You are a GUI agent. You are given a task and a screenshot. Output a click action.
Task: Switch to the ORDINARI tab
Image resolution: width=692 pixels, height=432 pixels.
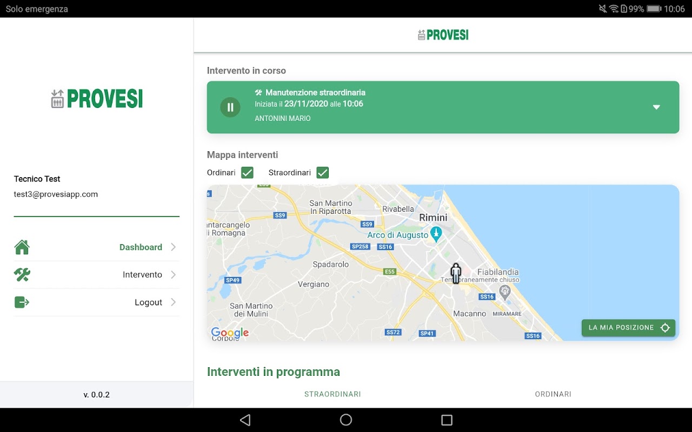[553, 394]
